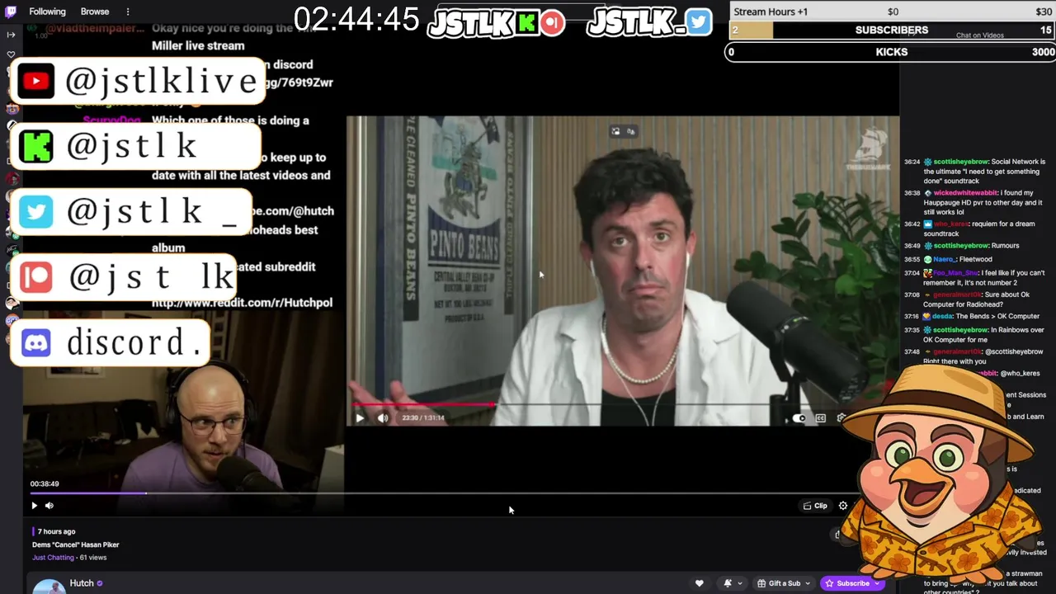Viewport: 1056px width, 594px height.
Task: Click the heart followed-channels icon in sidebar
Action: (x=11, y=54)
